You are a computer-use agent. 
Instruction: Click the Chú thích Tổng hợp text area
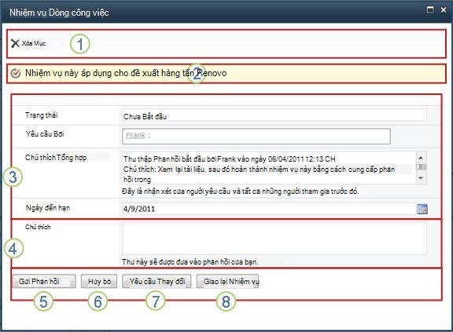click(269, 168)
